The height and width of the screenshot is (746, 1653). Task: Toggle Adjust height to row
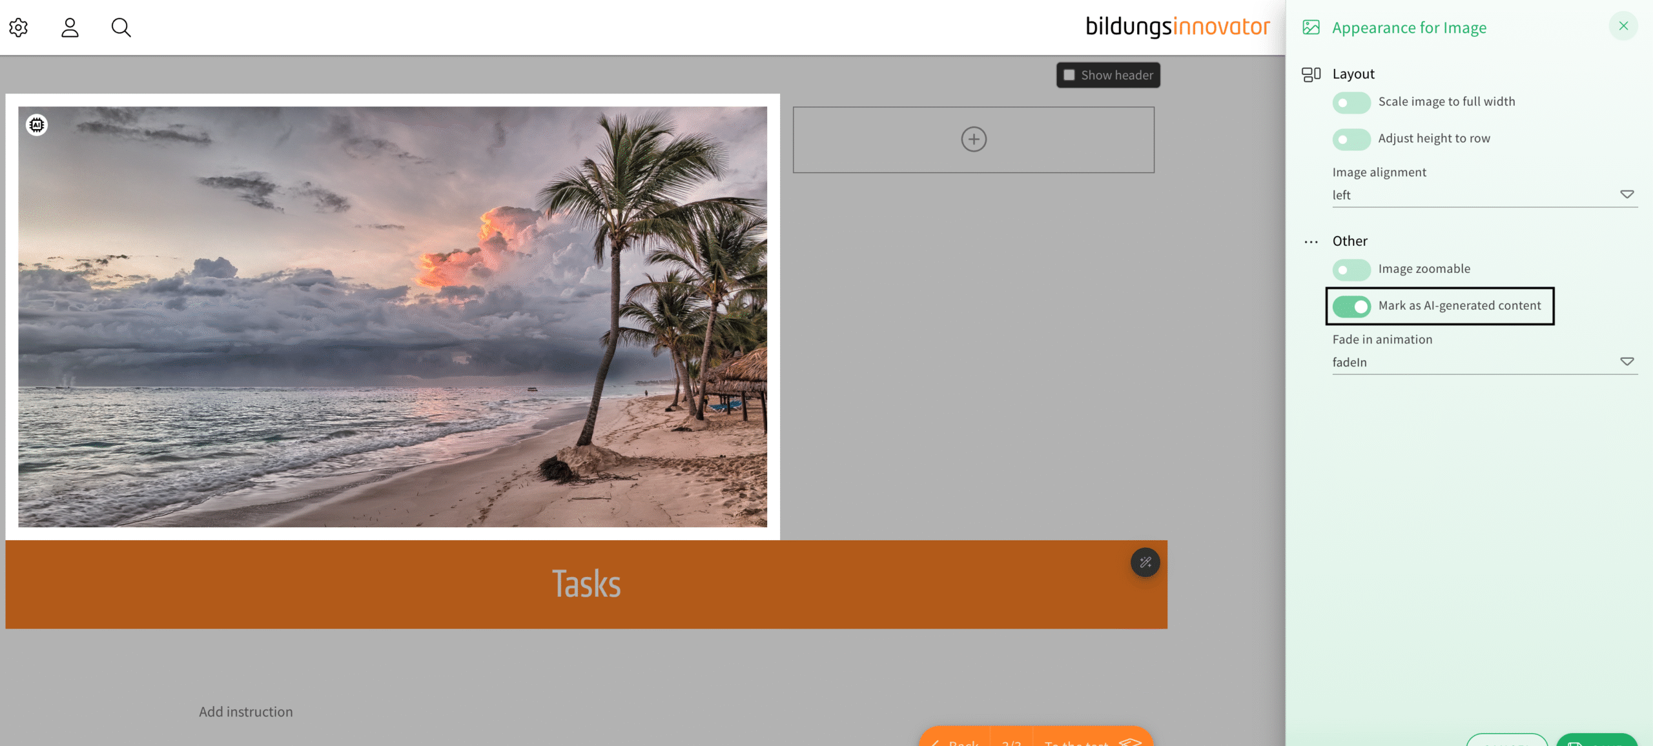(x=1351, y=139)
